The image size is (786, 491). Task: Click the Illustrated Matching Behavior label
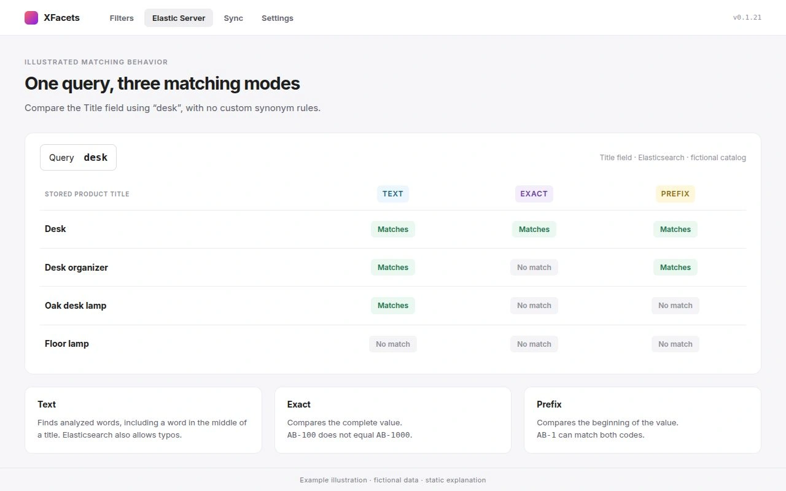pos(96,62)
